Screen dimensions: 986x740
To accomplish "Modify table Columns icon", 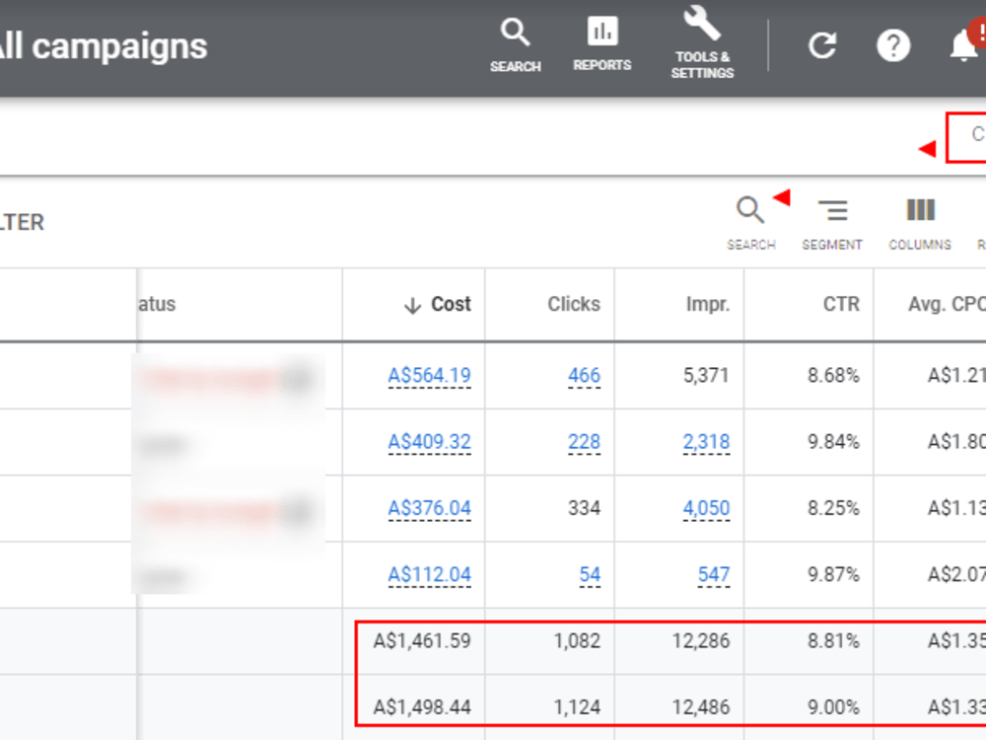I will pyautogui.click(x=920, y=224).
